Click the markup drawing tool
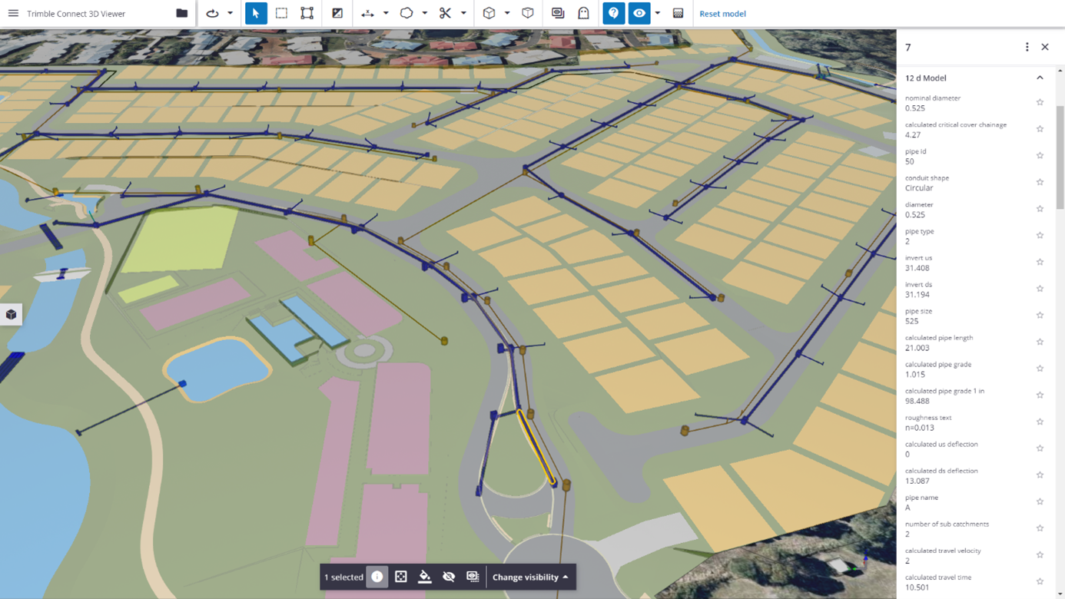The height and width of the screenshot is (599, 1065). click(337, 13)
